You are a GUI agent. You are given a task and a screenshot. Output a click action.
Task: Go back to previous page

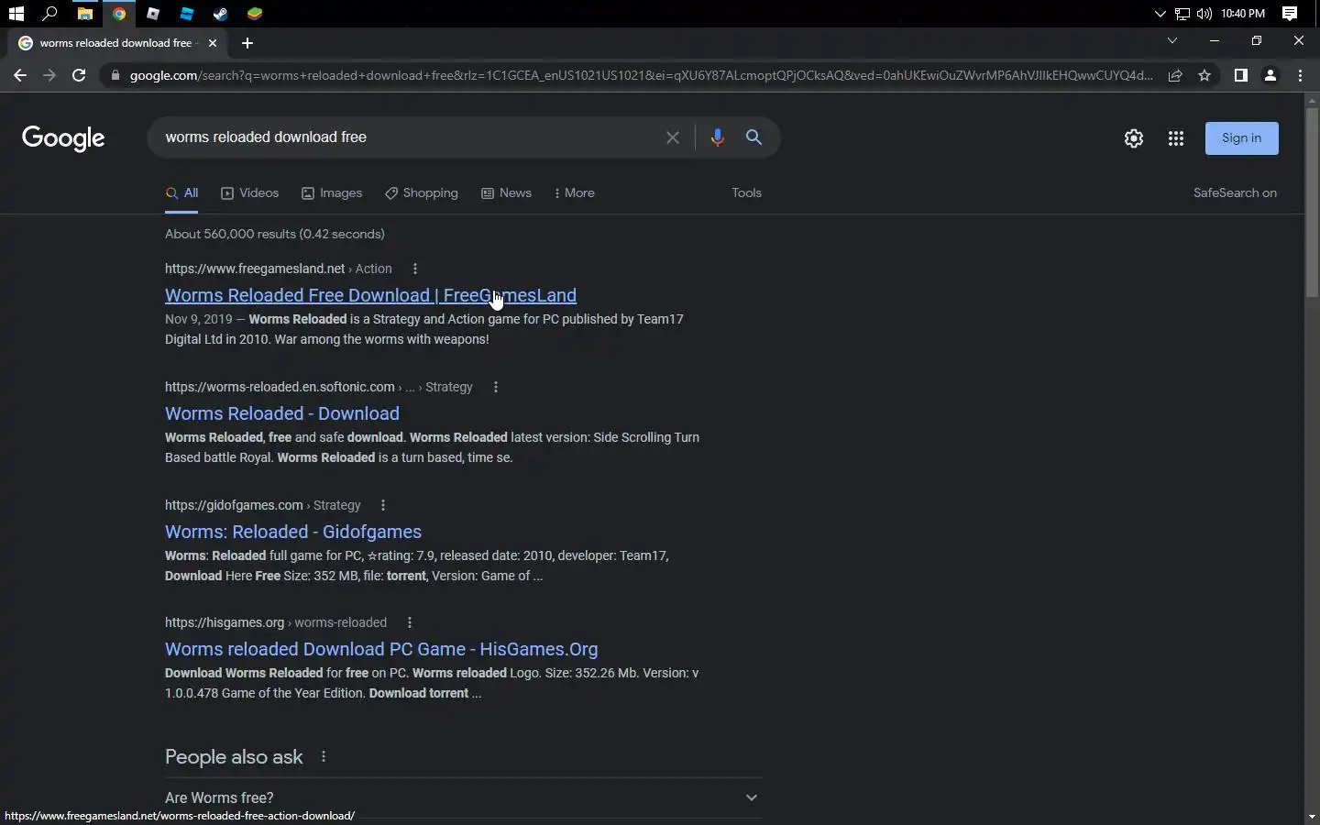pos(20,75)
